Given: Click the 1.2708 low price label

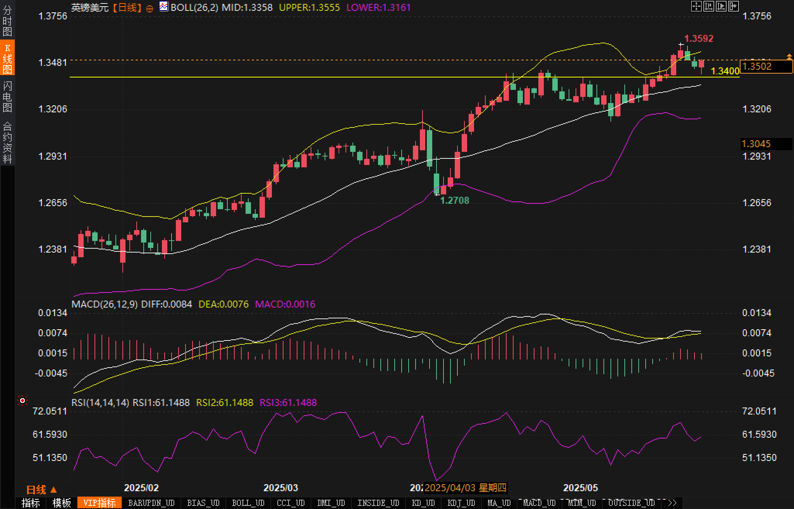Looking at the screenshot, I should [x=455, y=200].
